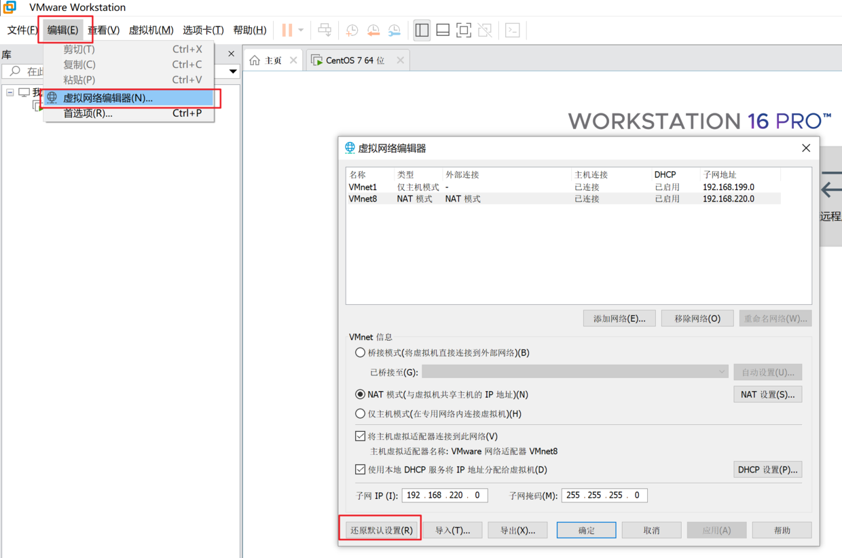Click the full screen mode icon
The image size is (842, 558).
464,30
